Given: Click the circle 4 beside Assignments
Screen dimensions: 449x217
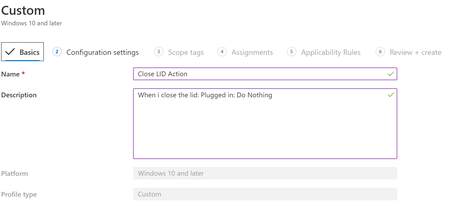Looking at the screenshot, I should coord(222,52).
